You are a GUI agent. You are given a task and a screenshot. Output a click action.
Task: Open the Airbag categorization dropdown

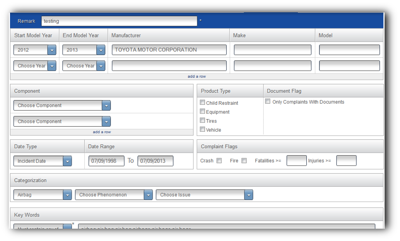pos(43,195)
